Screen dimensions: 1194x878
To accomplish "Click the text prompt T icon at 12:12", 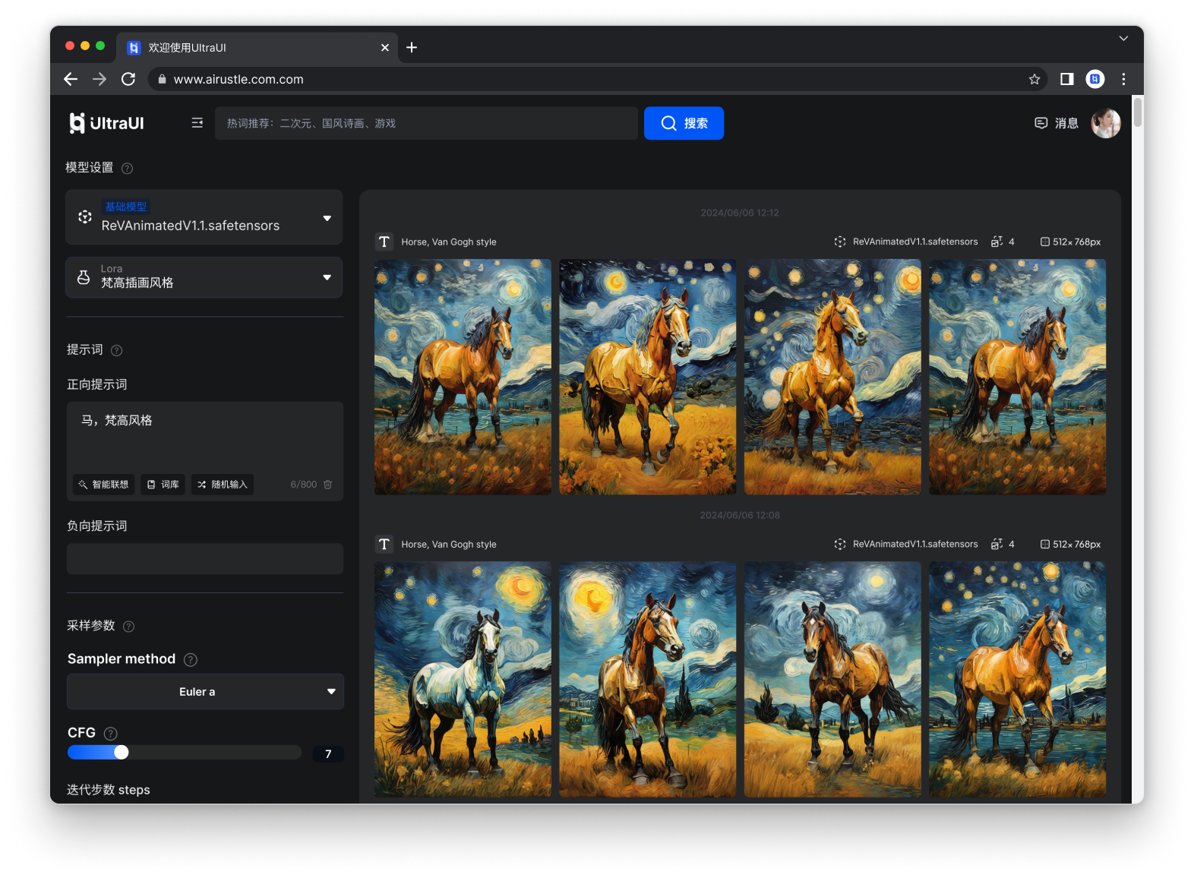I will tap(384, 242).
